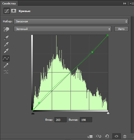Click the Curves adjustment icon
The width and height of the screenshot is (134, 140).
tap(7, 11)
